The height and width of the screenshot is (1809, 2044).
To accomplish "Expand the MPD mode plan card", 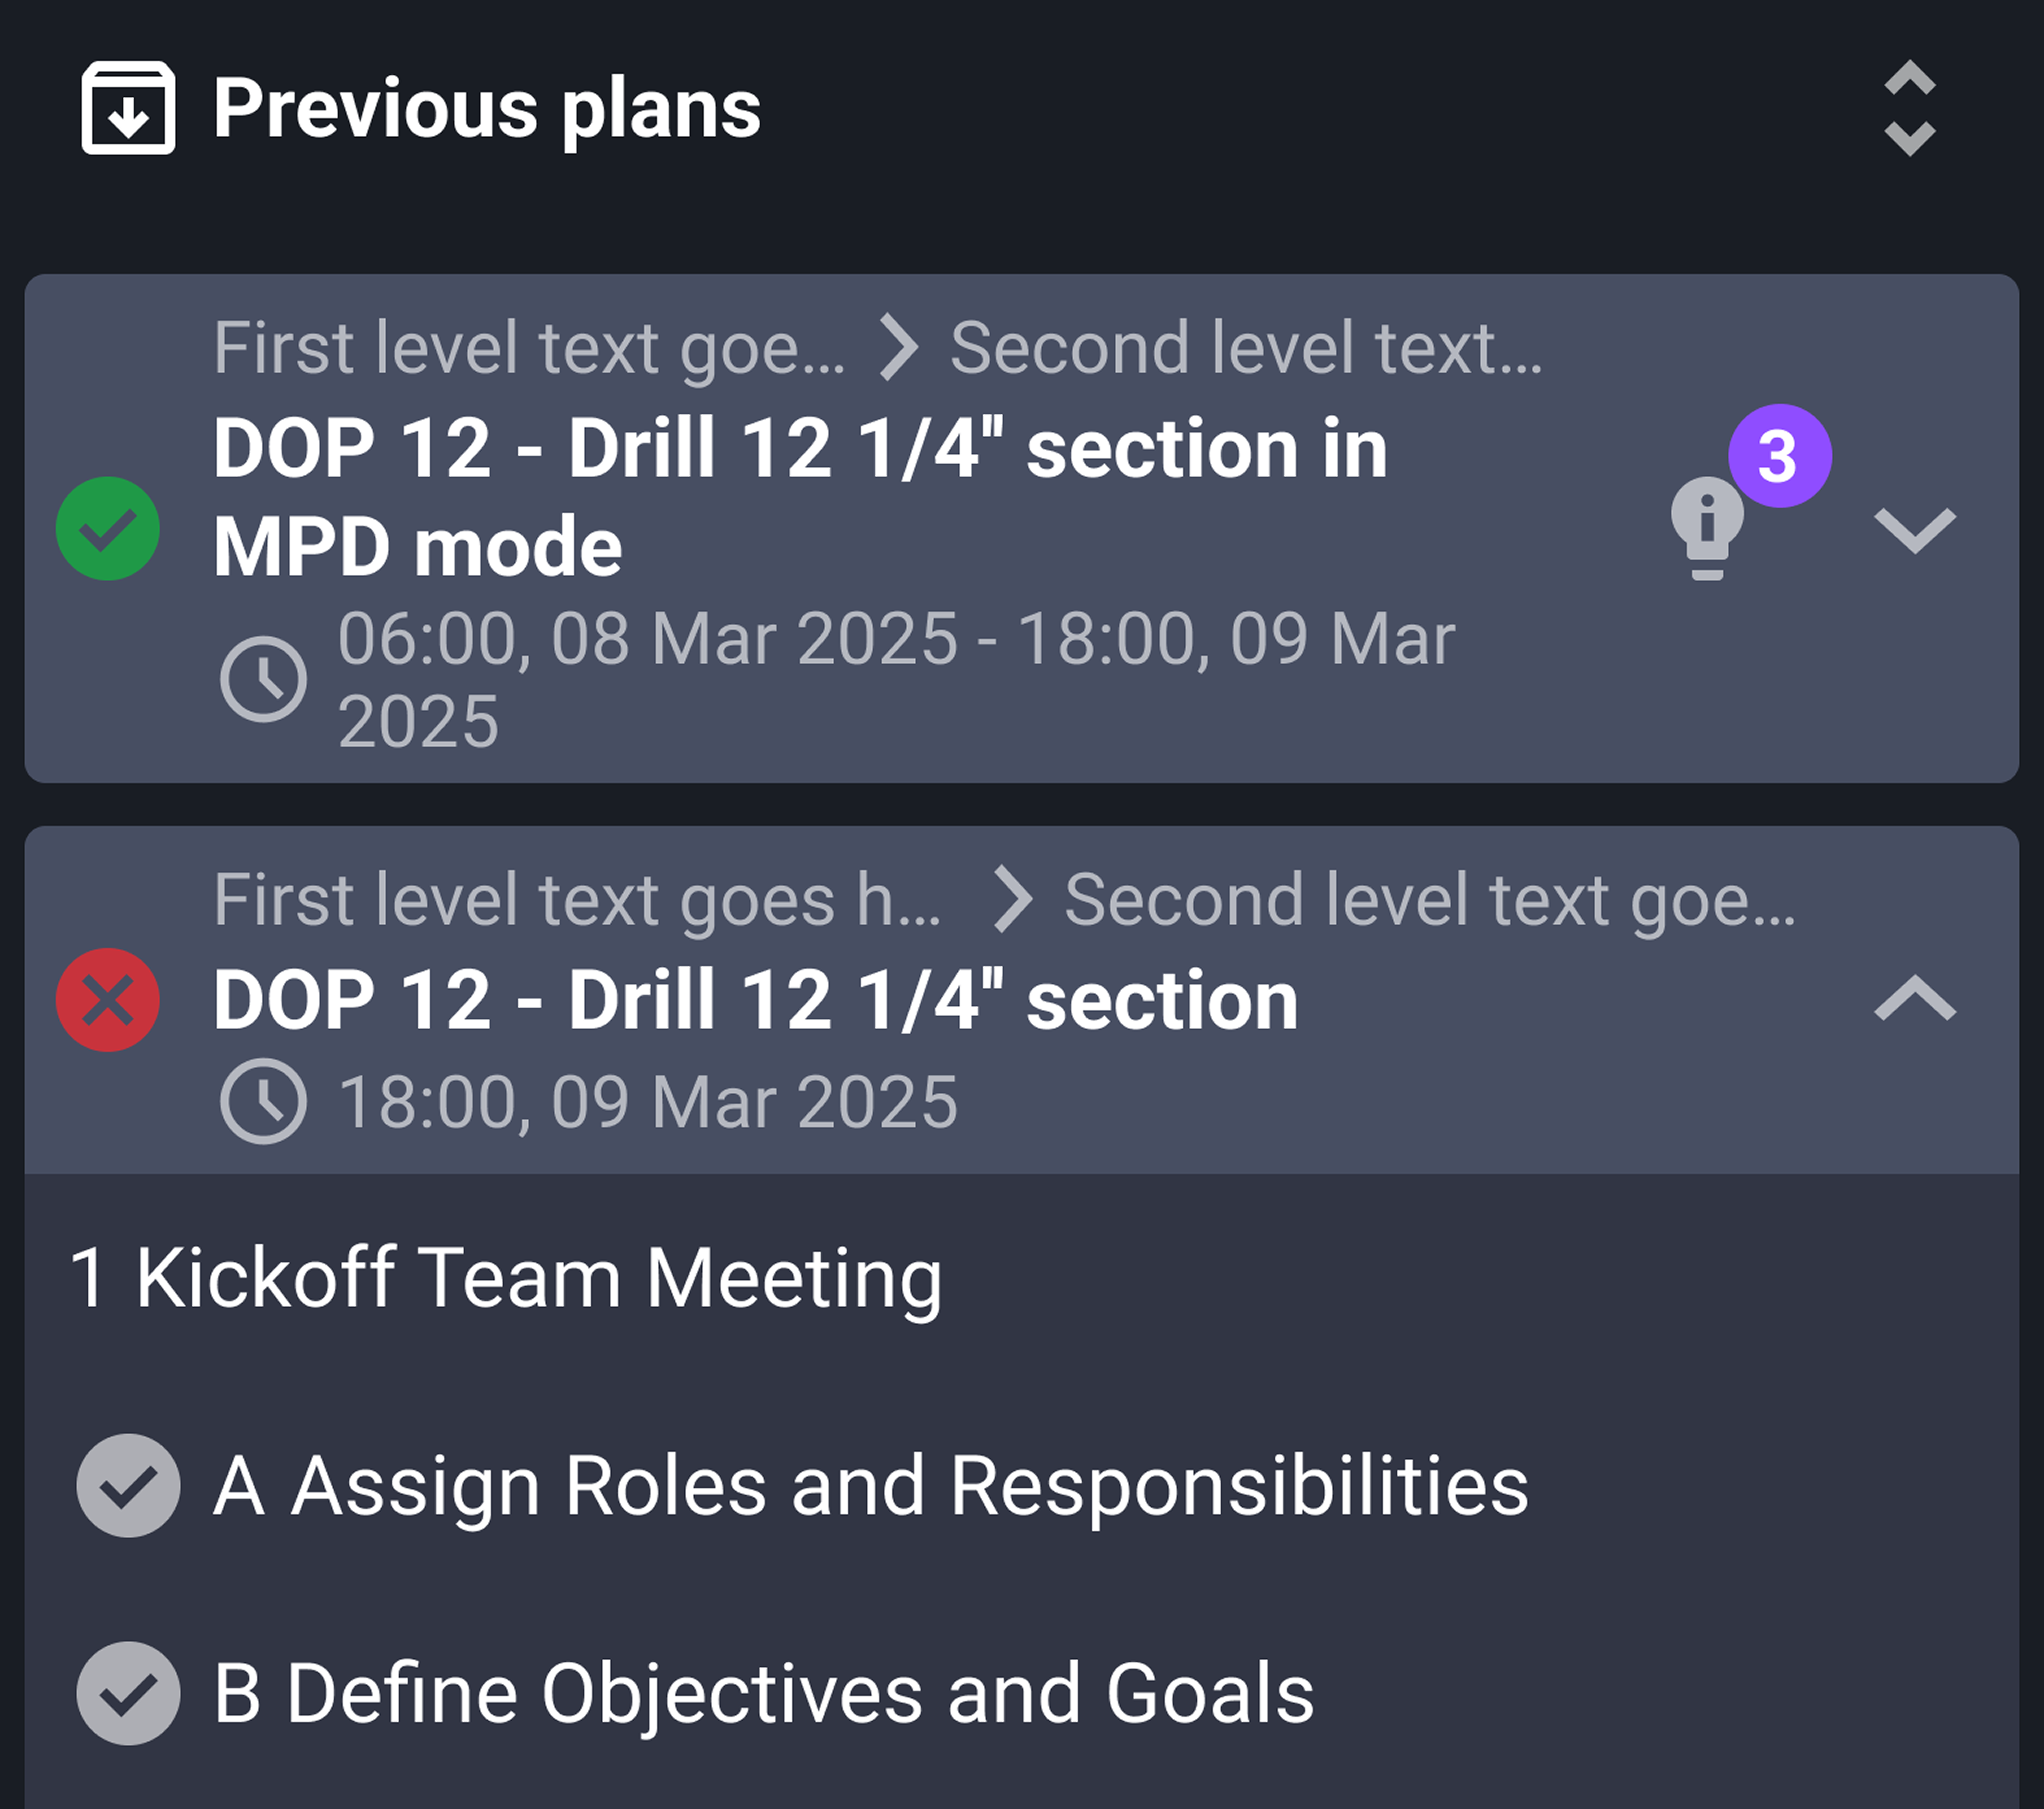I will [1917, 530].
